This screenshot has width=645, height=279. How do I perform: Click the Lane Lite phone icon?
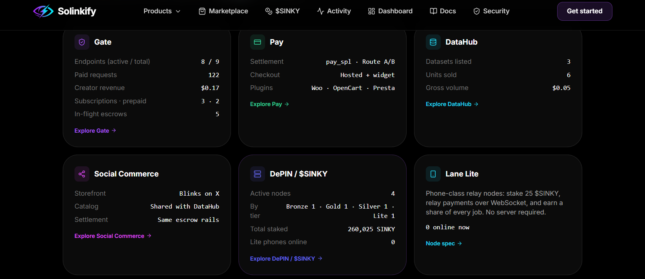click(433, 174)
